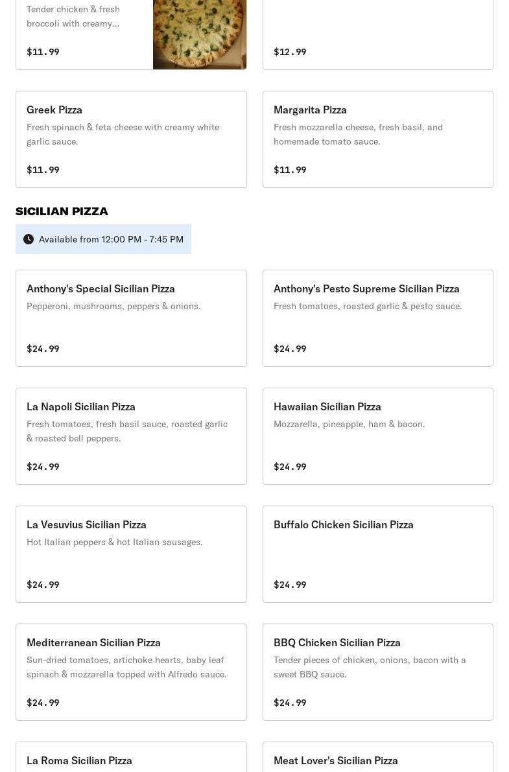Select the Margarita Pizza menu item
509x772 pixels.
pyautogui.click(x=377, y=139)
